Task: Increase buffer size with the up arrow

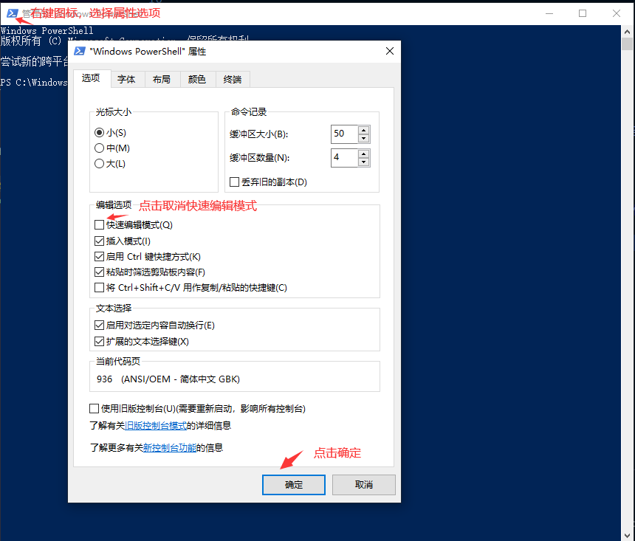Action: click(363, 130)
